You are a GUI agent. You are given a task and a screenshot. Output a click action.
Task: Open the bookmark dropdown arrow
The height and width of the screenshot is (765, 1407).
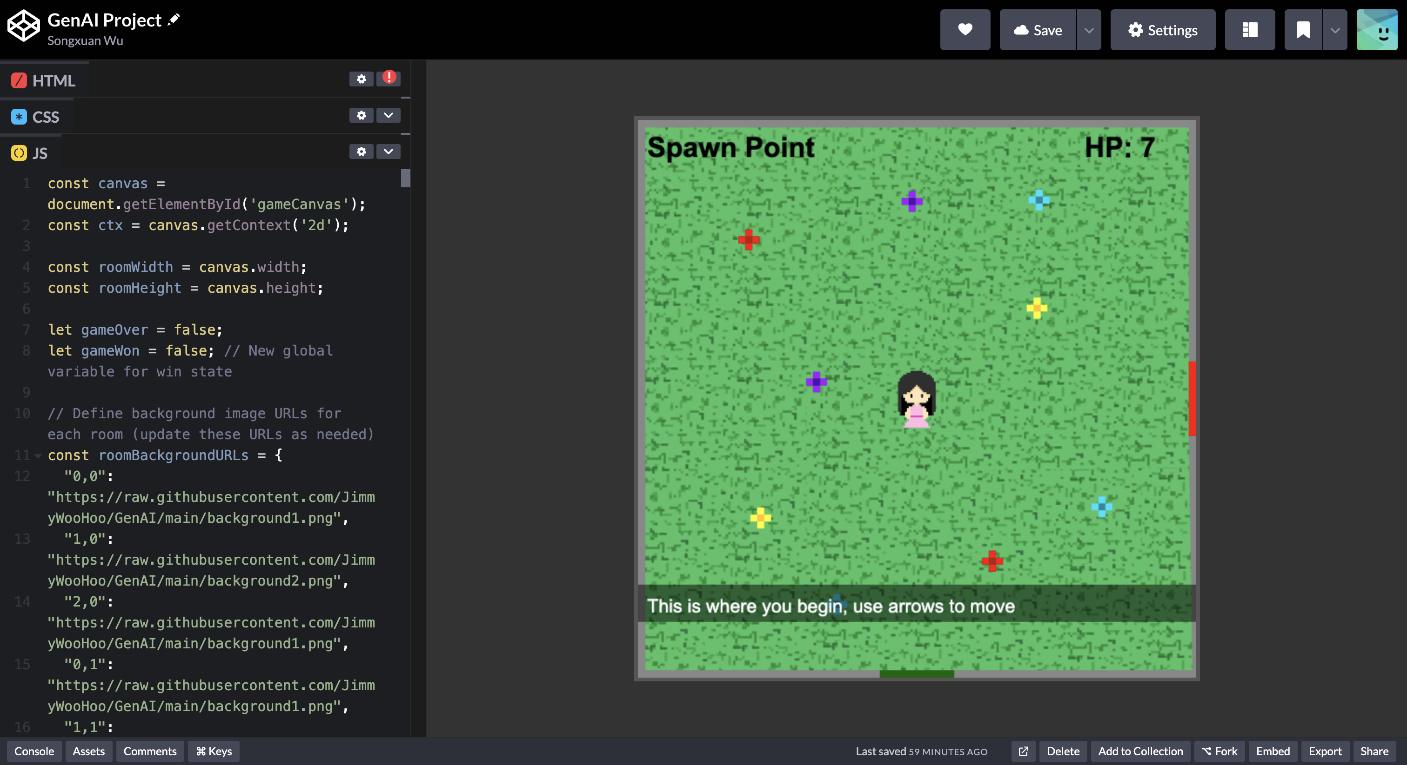1335,30
